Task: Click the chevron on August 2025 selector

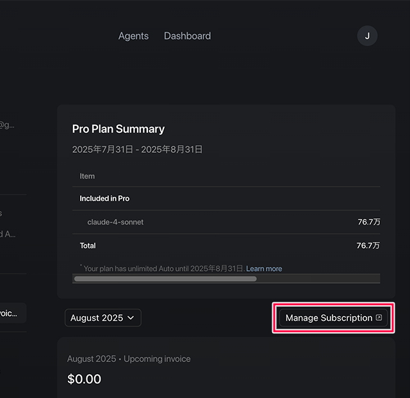Action: click(x=131, y=318)
